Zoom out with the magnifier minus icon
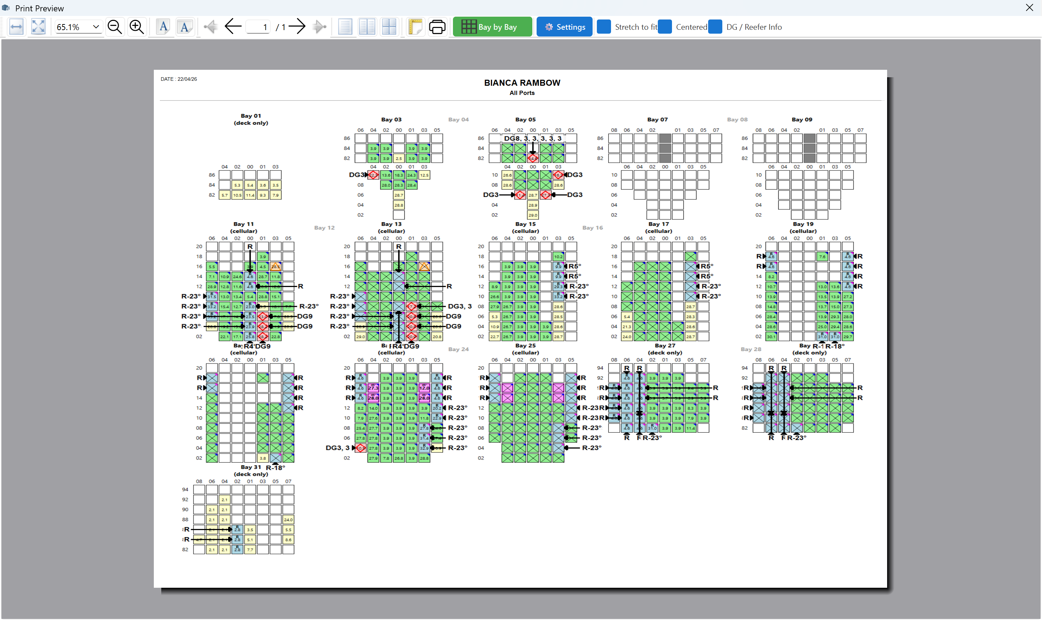Viewport: 1042px width, 620px height. pos(114,27)
